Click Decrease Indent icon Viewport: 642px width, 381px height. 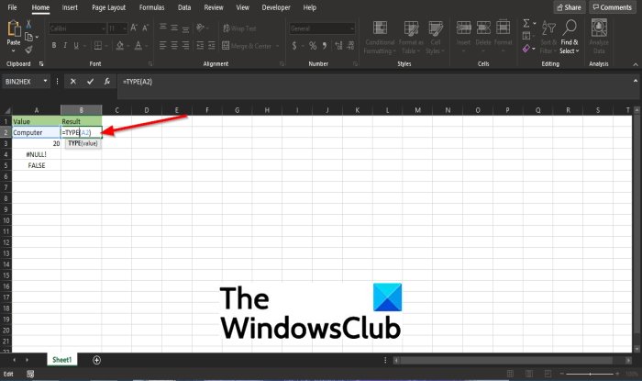point(200,46)
